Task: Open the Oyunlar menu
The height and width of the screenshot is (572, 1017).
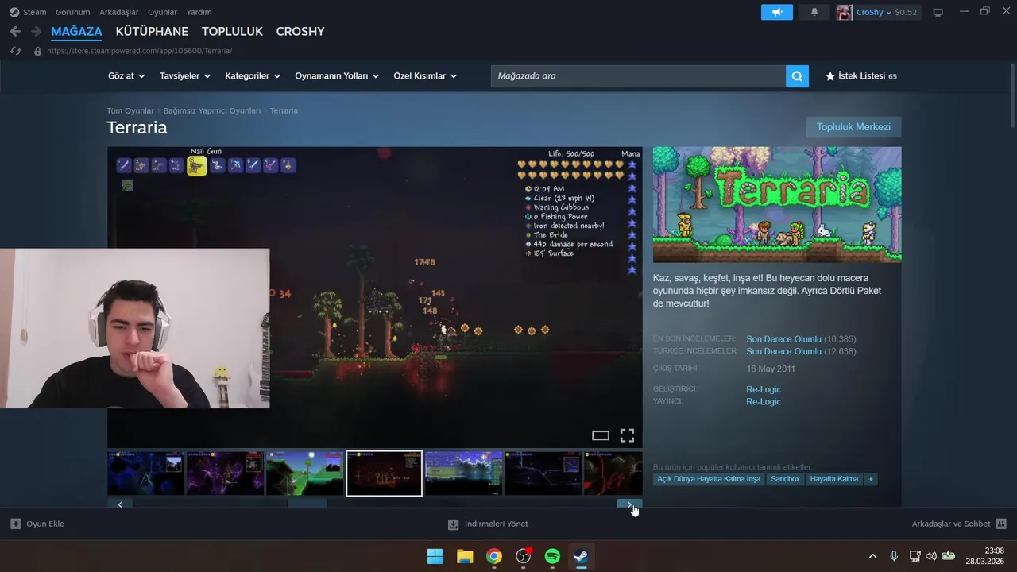Action: [162, 12]
